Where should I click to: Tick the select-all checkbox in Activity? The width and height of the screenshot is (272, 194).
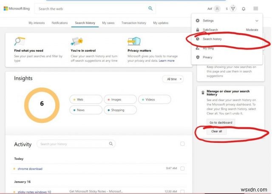[x=182, y=144]
